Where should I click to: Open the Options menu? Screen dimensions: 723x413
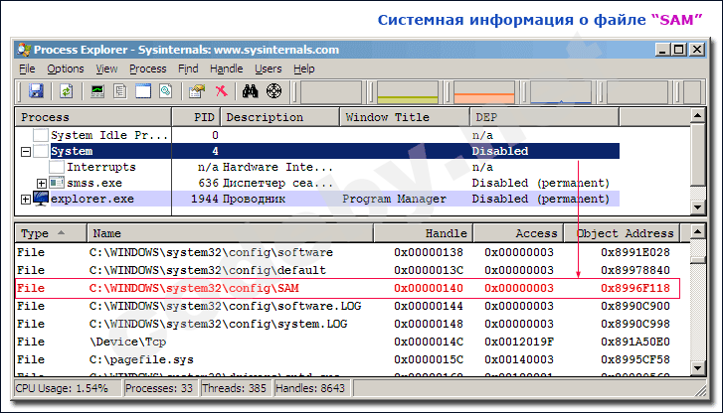coord(66,69)
